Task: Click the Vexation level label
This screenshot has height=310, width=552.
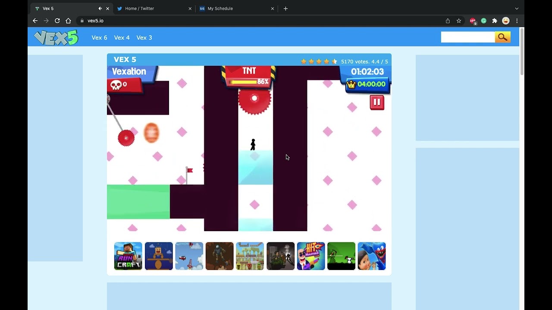Action: tap(129, 71)
